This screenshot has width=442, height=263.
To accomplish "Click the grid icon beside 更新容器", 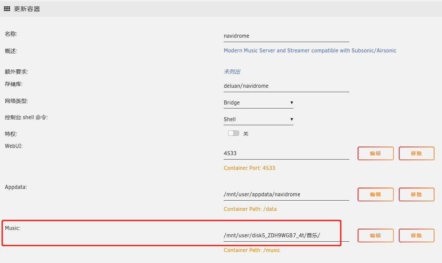I will 7,9.
